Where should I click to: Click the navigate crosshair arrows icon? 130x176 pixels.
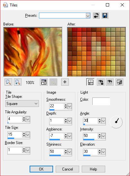pyautogui.click(x=65, y=82)
